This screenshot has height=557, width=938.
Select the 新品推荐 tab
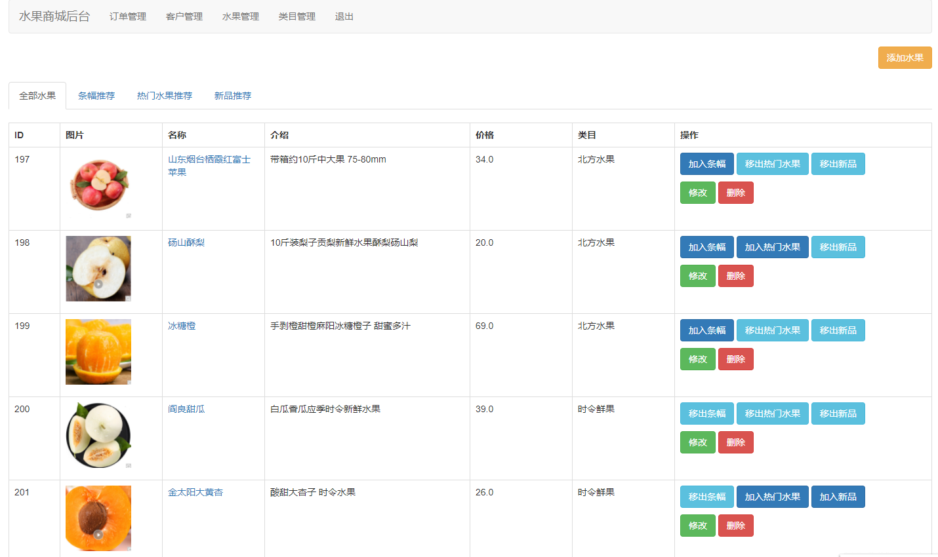(233, 96)
